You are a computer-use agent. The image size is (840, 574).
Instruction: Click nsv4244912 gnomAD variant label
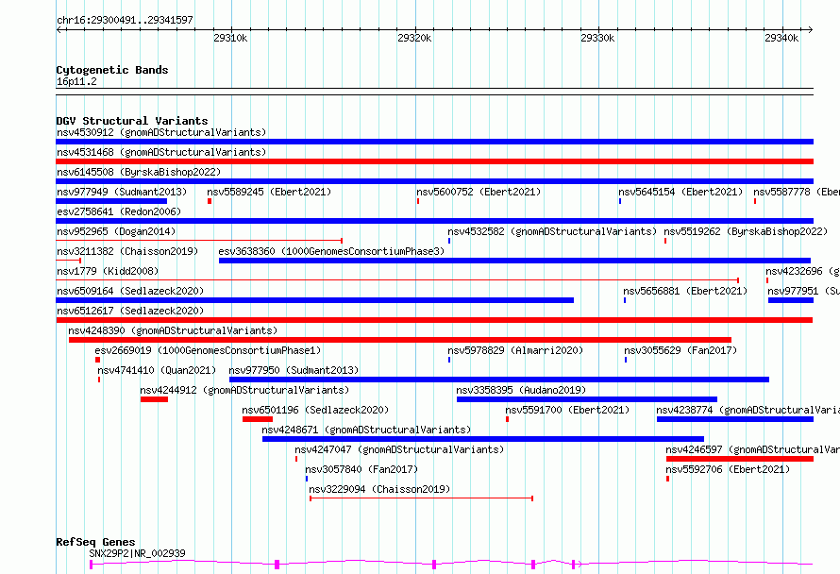pos(244,390)
